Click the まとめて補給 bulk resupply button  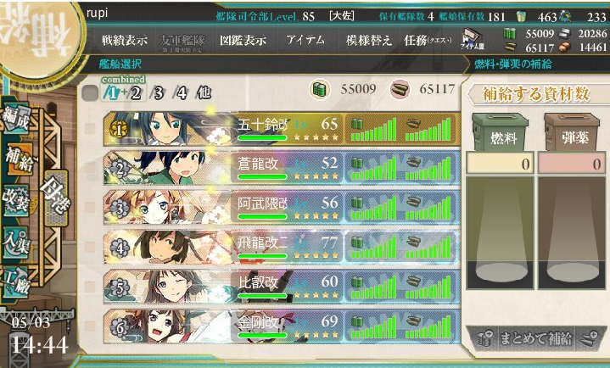coord(535,338)
